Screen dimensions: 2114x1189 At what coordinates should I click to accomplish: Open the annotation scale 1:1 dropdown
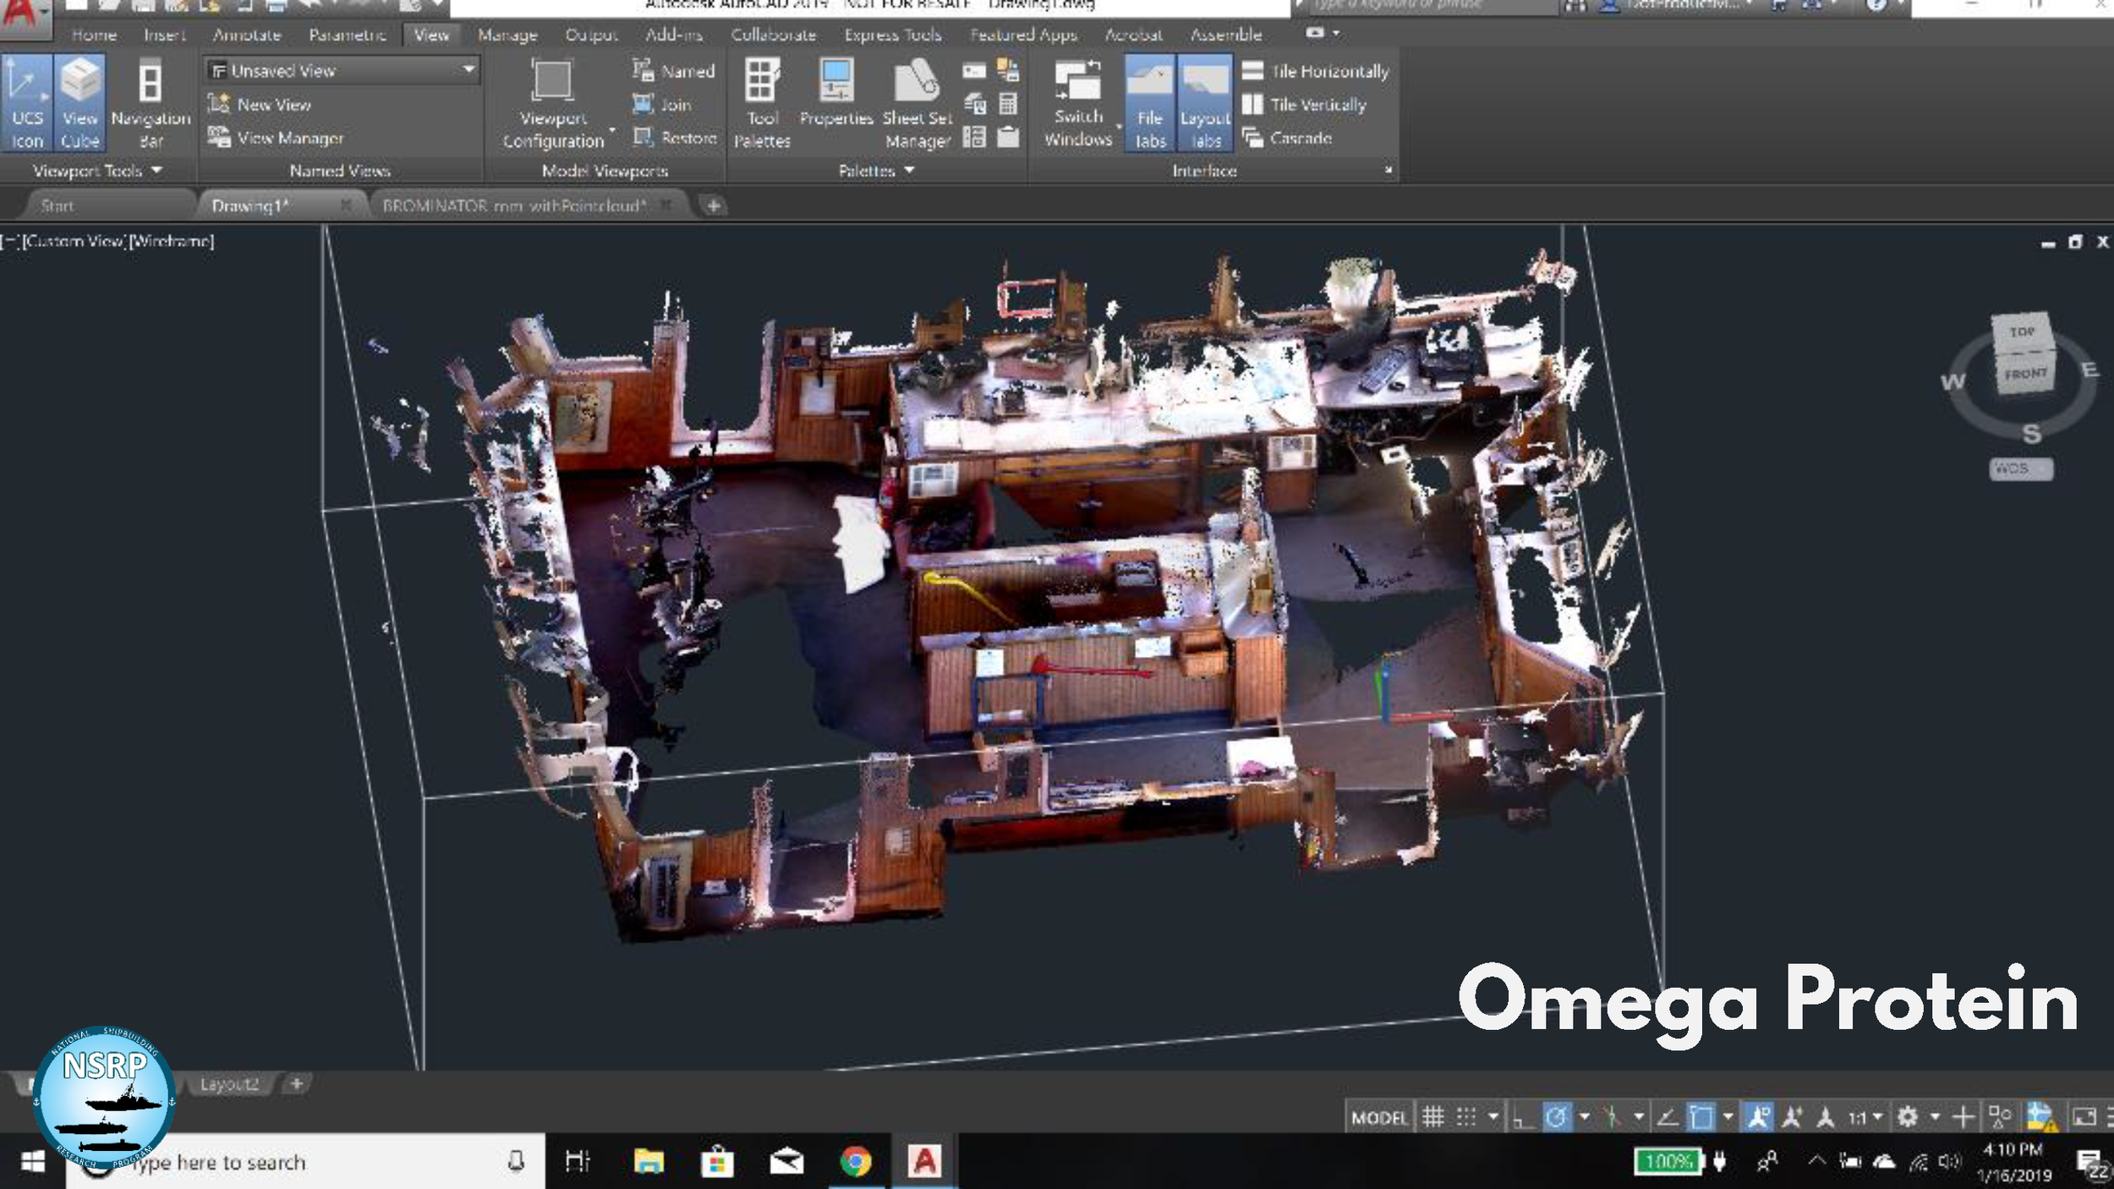[1865, 1118]
